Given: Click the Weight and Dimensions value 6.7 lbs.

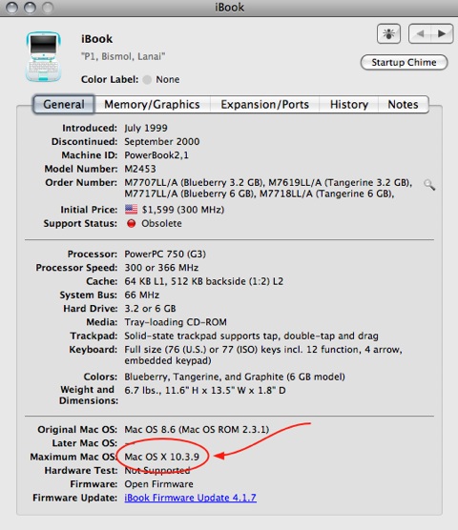Looking at the screenshot, I should pos(205,391).
